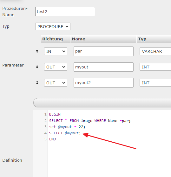The width and height of the screenshot is (171, 177).
Task: Click the SELECT @myout; line in editor
Action: [65, 133]
